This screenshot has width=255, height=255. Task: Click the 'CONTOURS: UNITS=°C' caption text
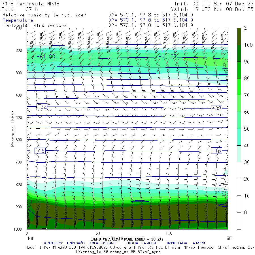63,243
